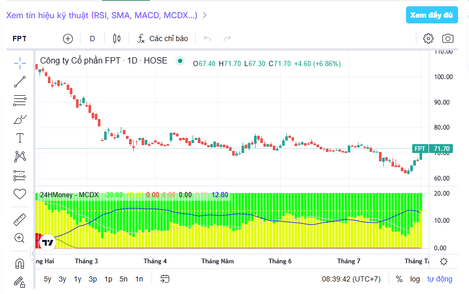Toggle percent scale mode
469x294 pixels.
(399, 279)
